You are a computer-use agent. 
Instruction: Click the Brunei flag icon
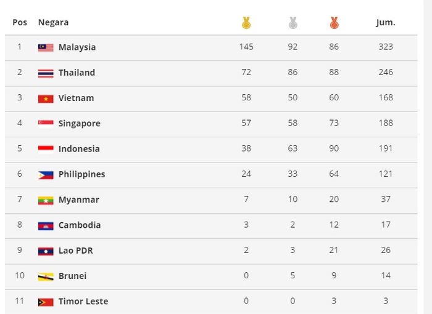click(46, 276)
